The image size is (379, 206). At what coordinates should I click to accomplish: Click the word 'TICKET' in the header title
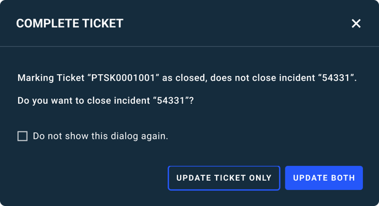pyautogui.click(x=102, y=24)
